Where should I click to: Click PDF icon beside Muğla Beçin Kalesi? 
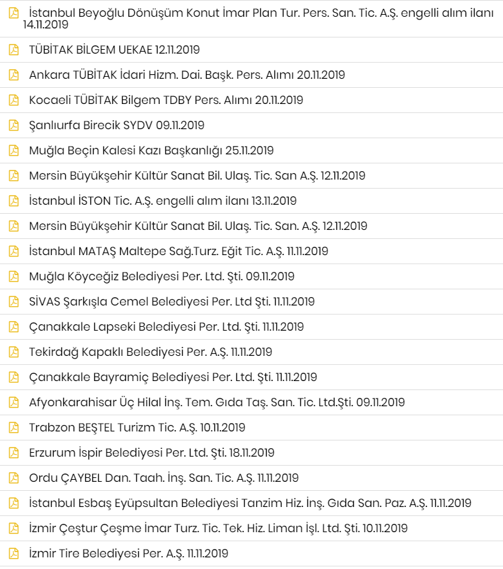click(14, 150)
